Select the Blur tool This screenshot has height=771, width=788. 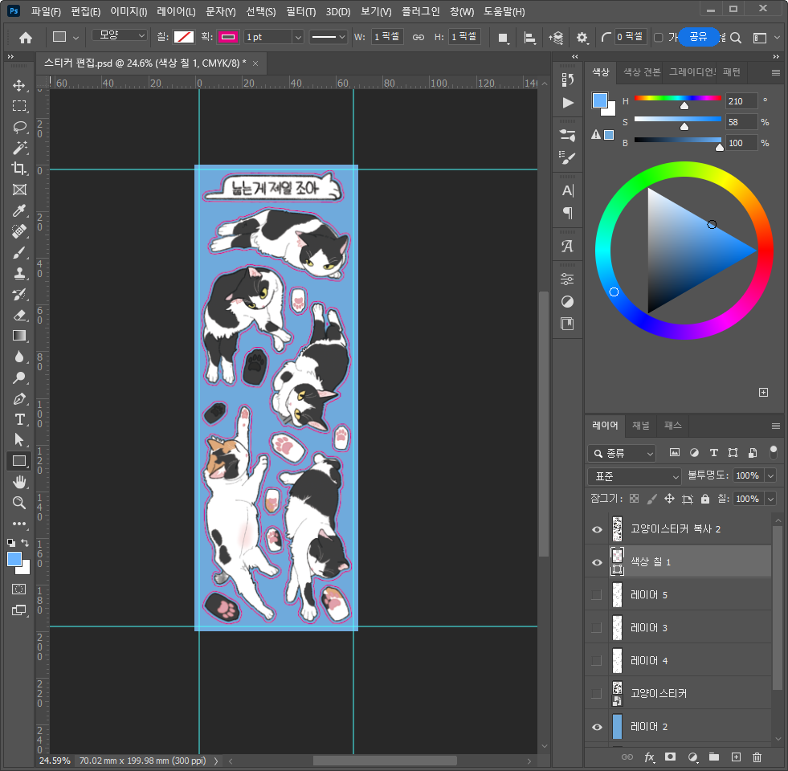[x=19, y=357]
